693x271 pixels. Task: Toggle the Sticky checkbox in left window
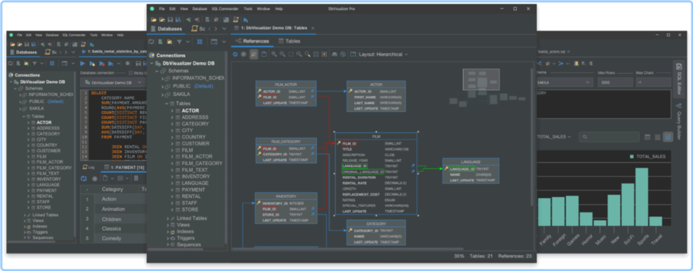coord(131,73)
